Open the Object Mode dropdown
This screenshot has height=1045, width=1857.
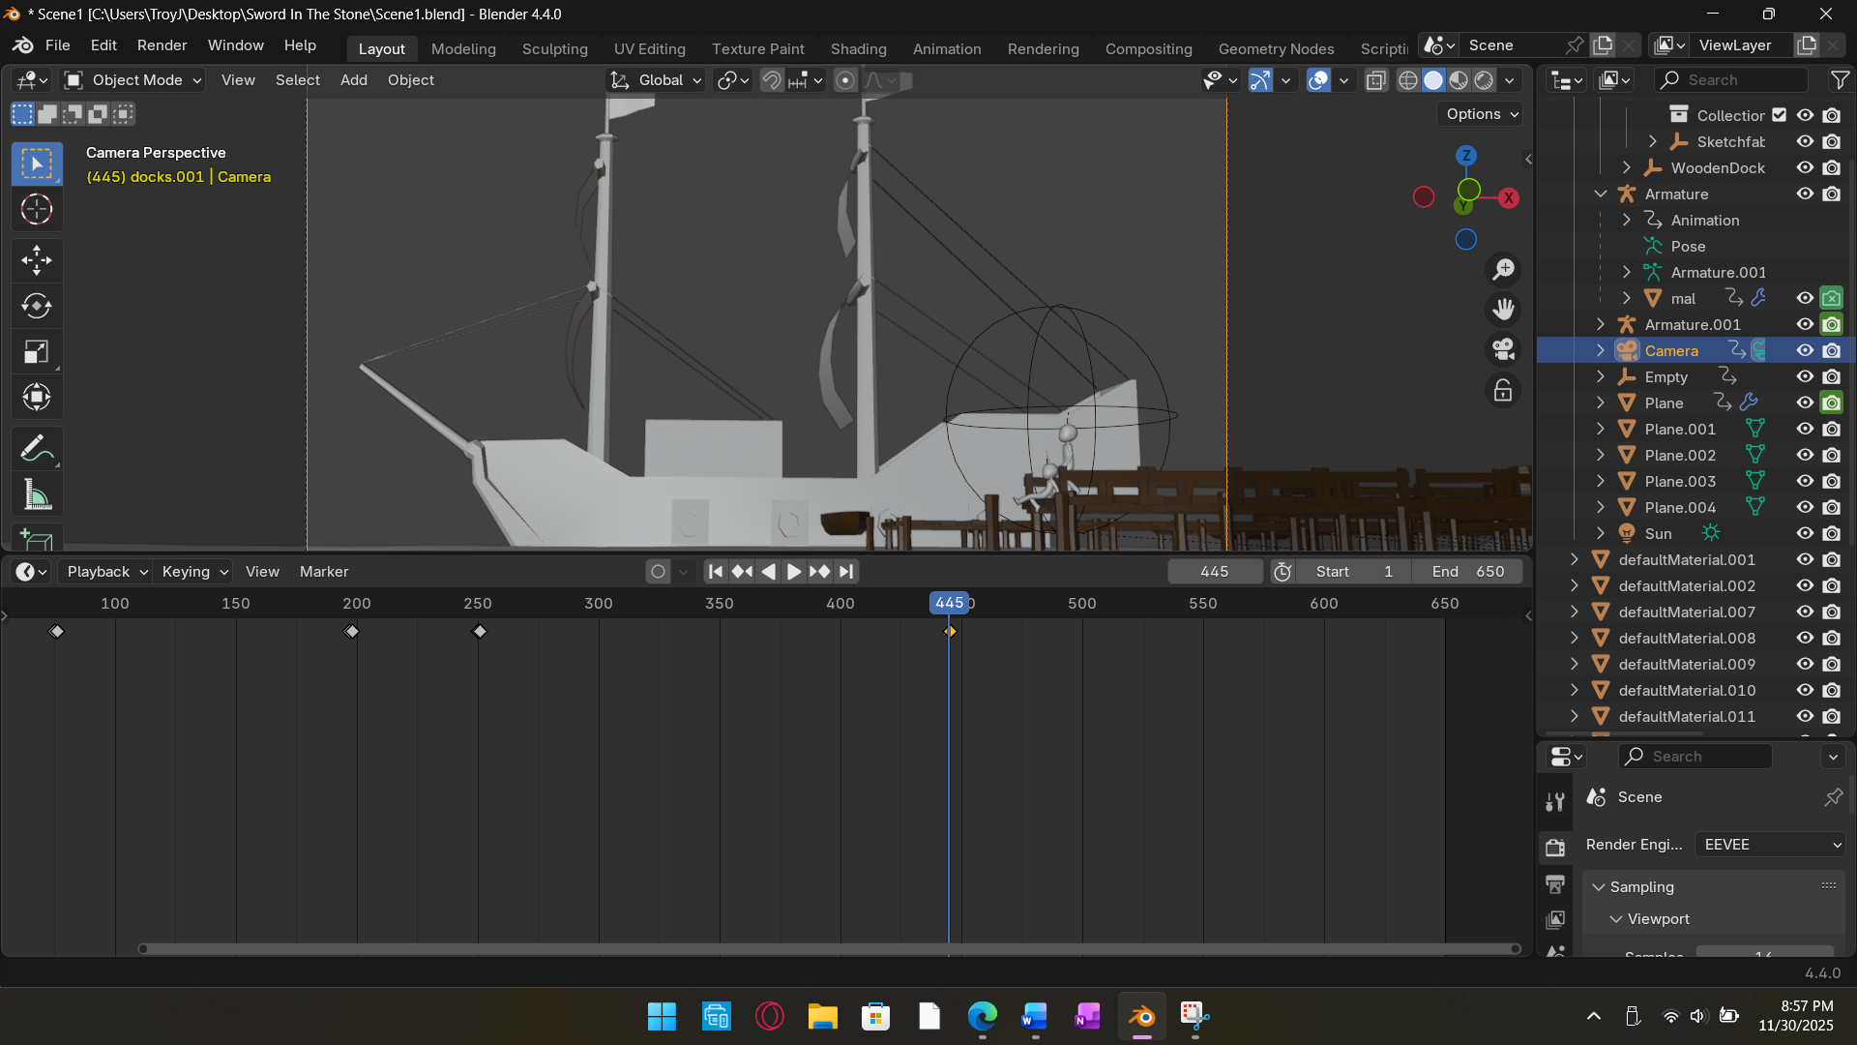click(x=133, y=80)
